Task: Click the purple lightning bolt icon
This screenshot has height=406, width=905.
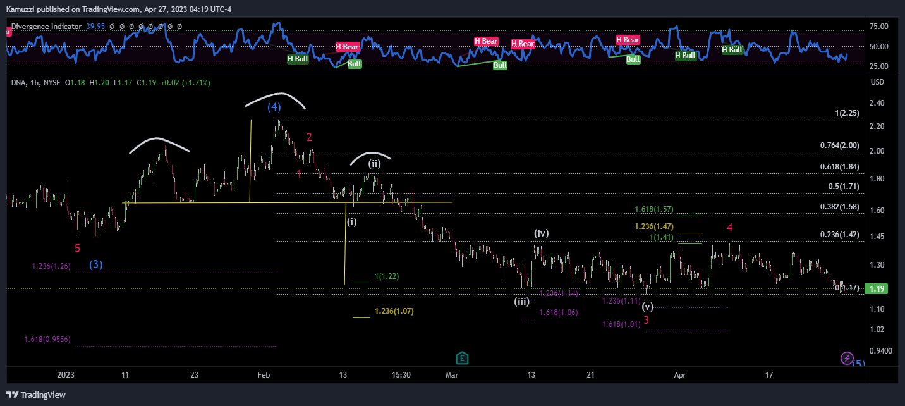Action: pos(846,358)
